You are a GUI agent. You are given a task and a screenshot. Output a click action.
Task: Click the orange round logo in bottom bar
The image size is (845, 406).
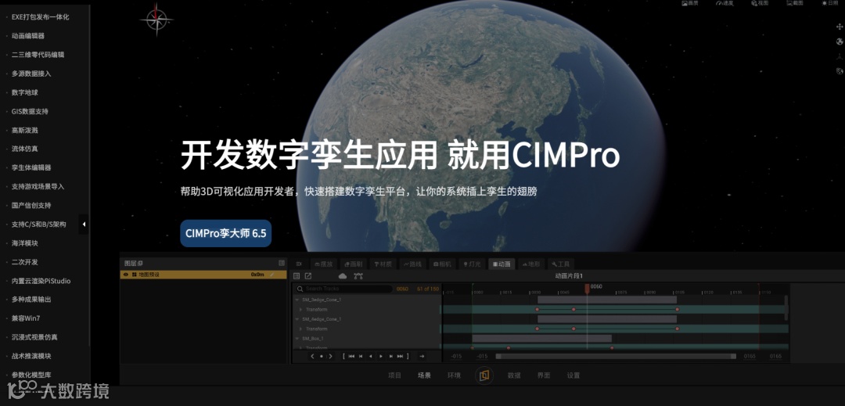pos(484,375)
